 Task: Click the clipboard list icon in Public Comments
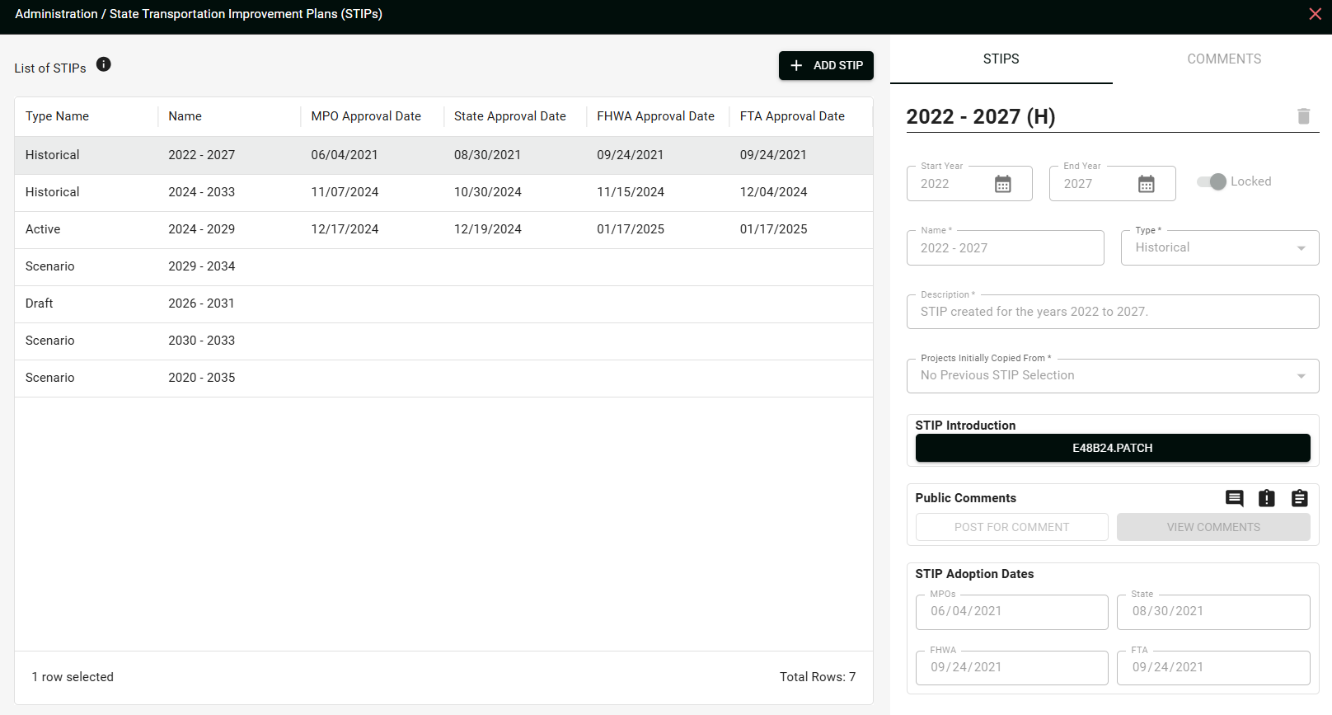[x=1300, y=498]
